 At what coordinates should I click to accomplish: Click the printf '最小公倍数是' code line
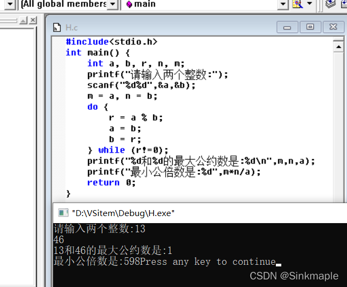174,172
